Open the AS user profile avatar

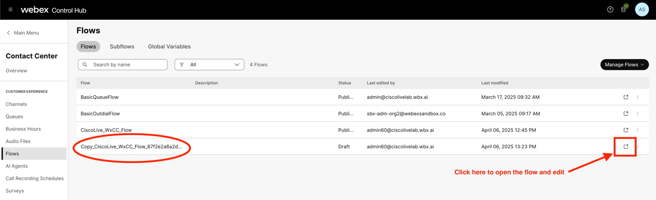tap(642, 9)
